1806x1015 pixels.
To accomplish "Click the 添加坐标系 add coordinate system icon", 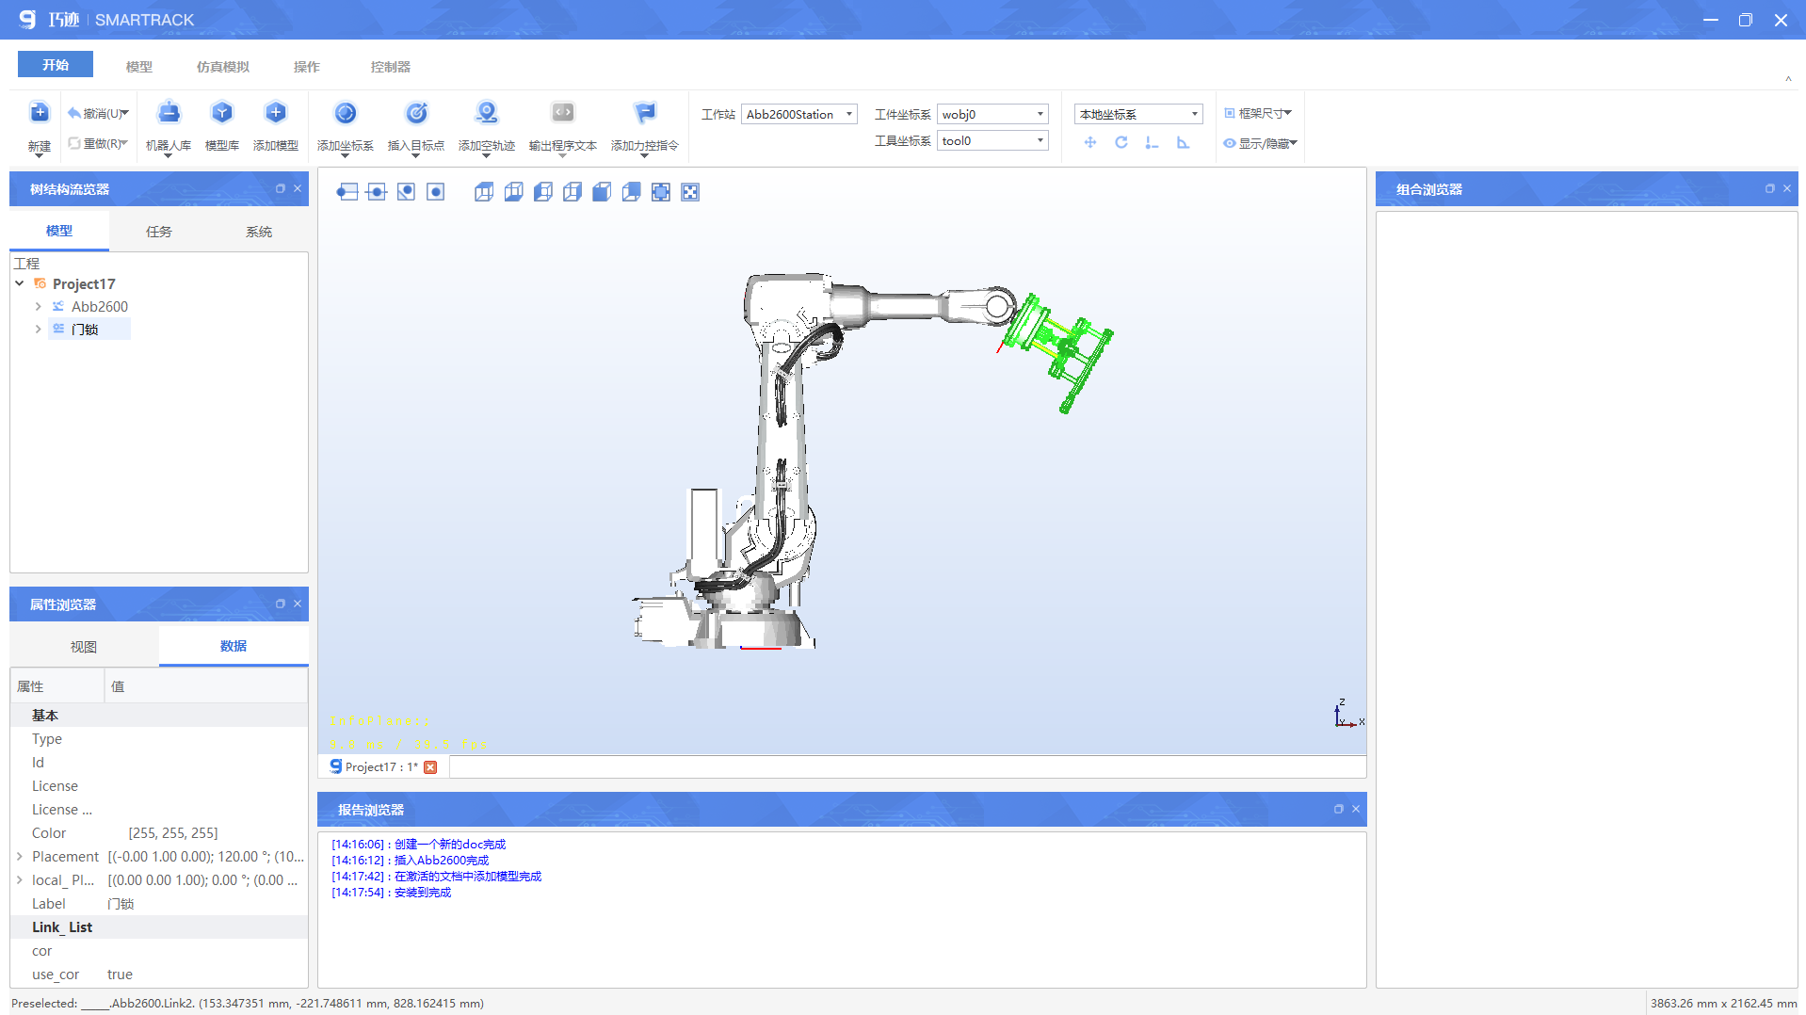I will click(346, 113).
